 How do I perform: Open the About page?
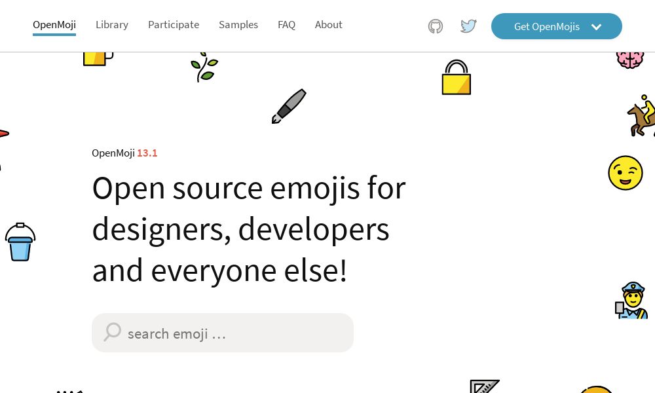pos(328,25)
